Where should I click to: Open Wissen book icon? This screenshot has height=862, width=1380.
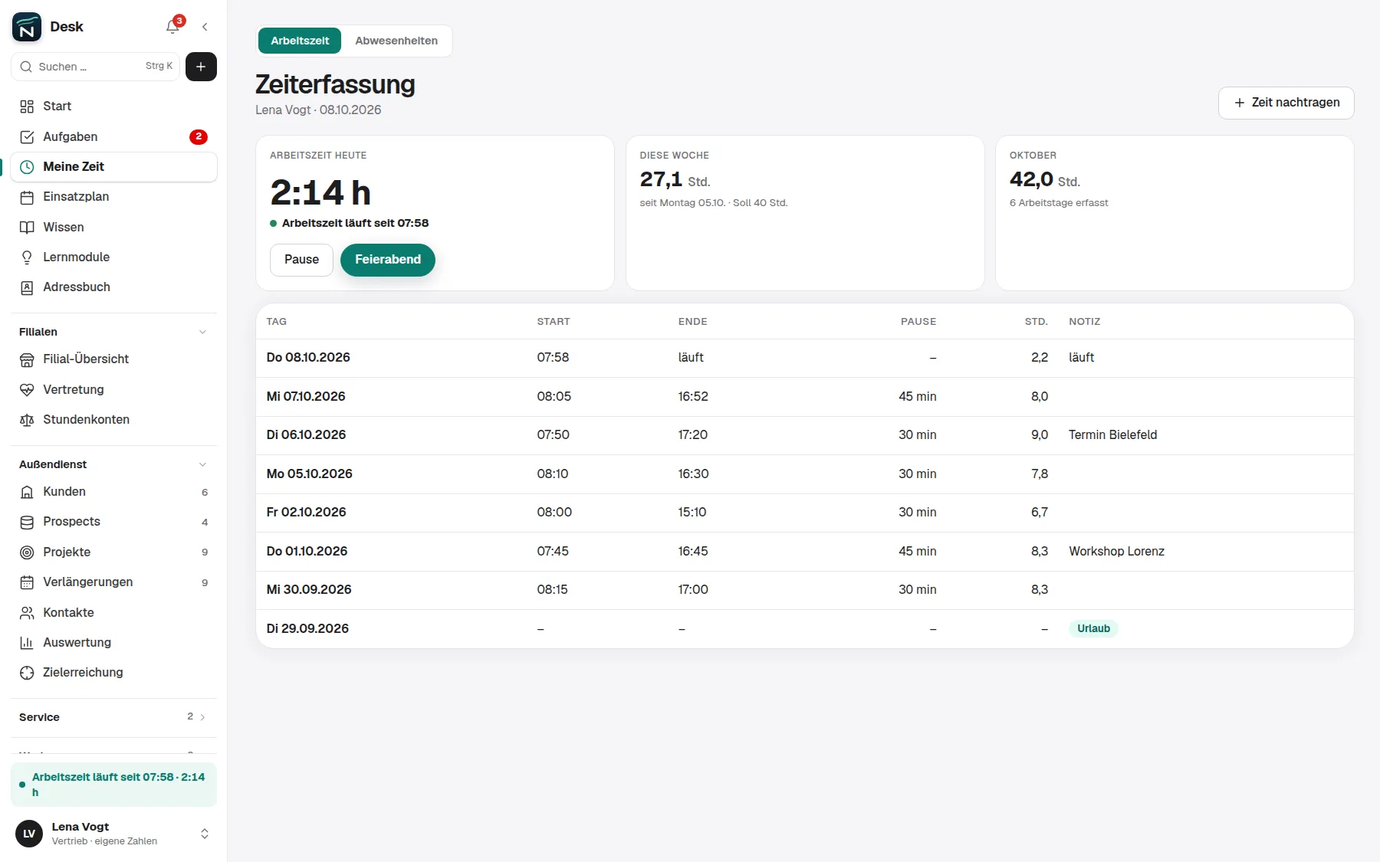(x=27, y=228)
